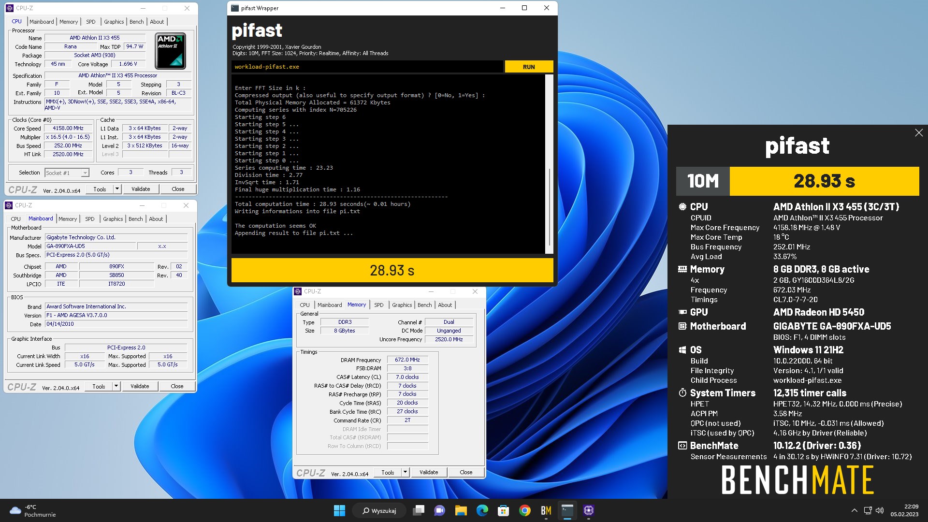Open CPU tab in Memory CPU-Z window
The width and height of the screenshot is (928, 522).
point(304,305)
